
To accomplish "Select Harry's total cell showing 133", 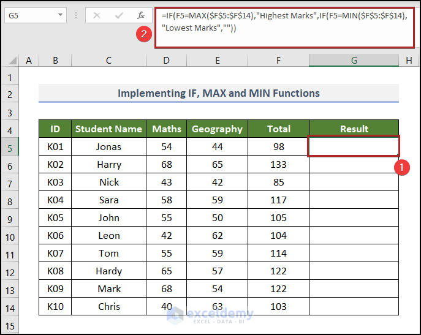I will click(278, 165).
